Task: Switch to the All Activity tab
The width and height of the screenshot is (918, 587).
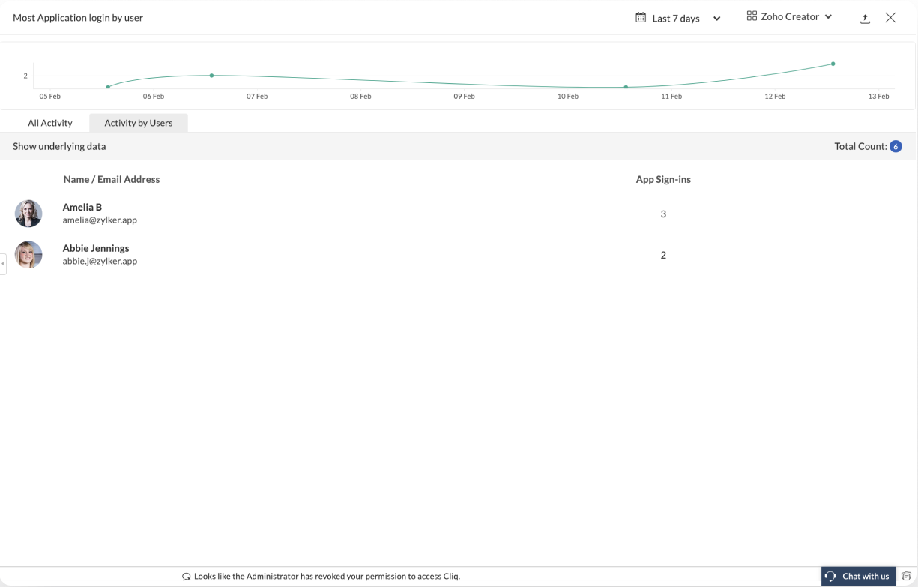Action: 49,122
